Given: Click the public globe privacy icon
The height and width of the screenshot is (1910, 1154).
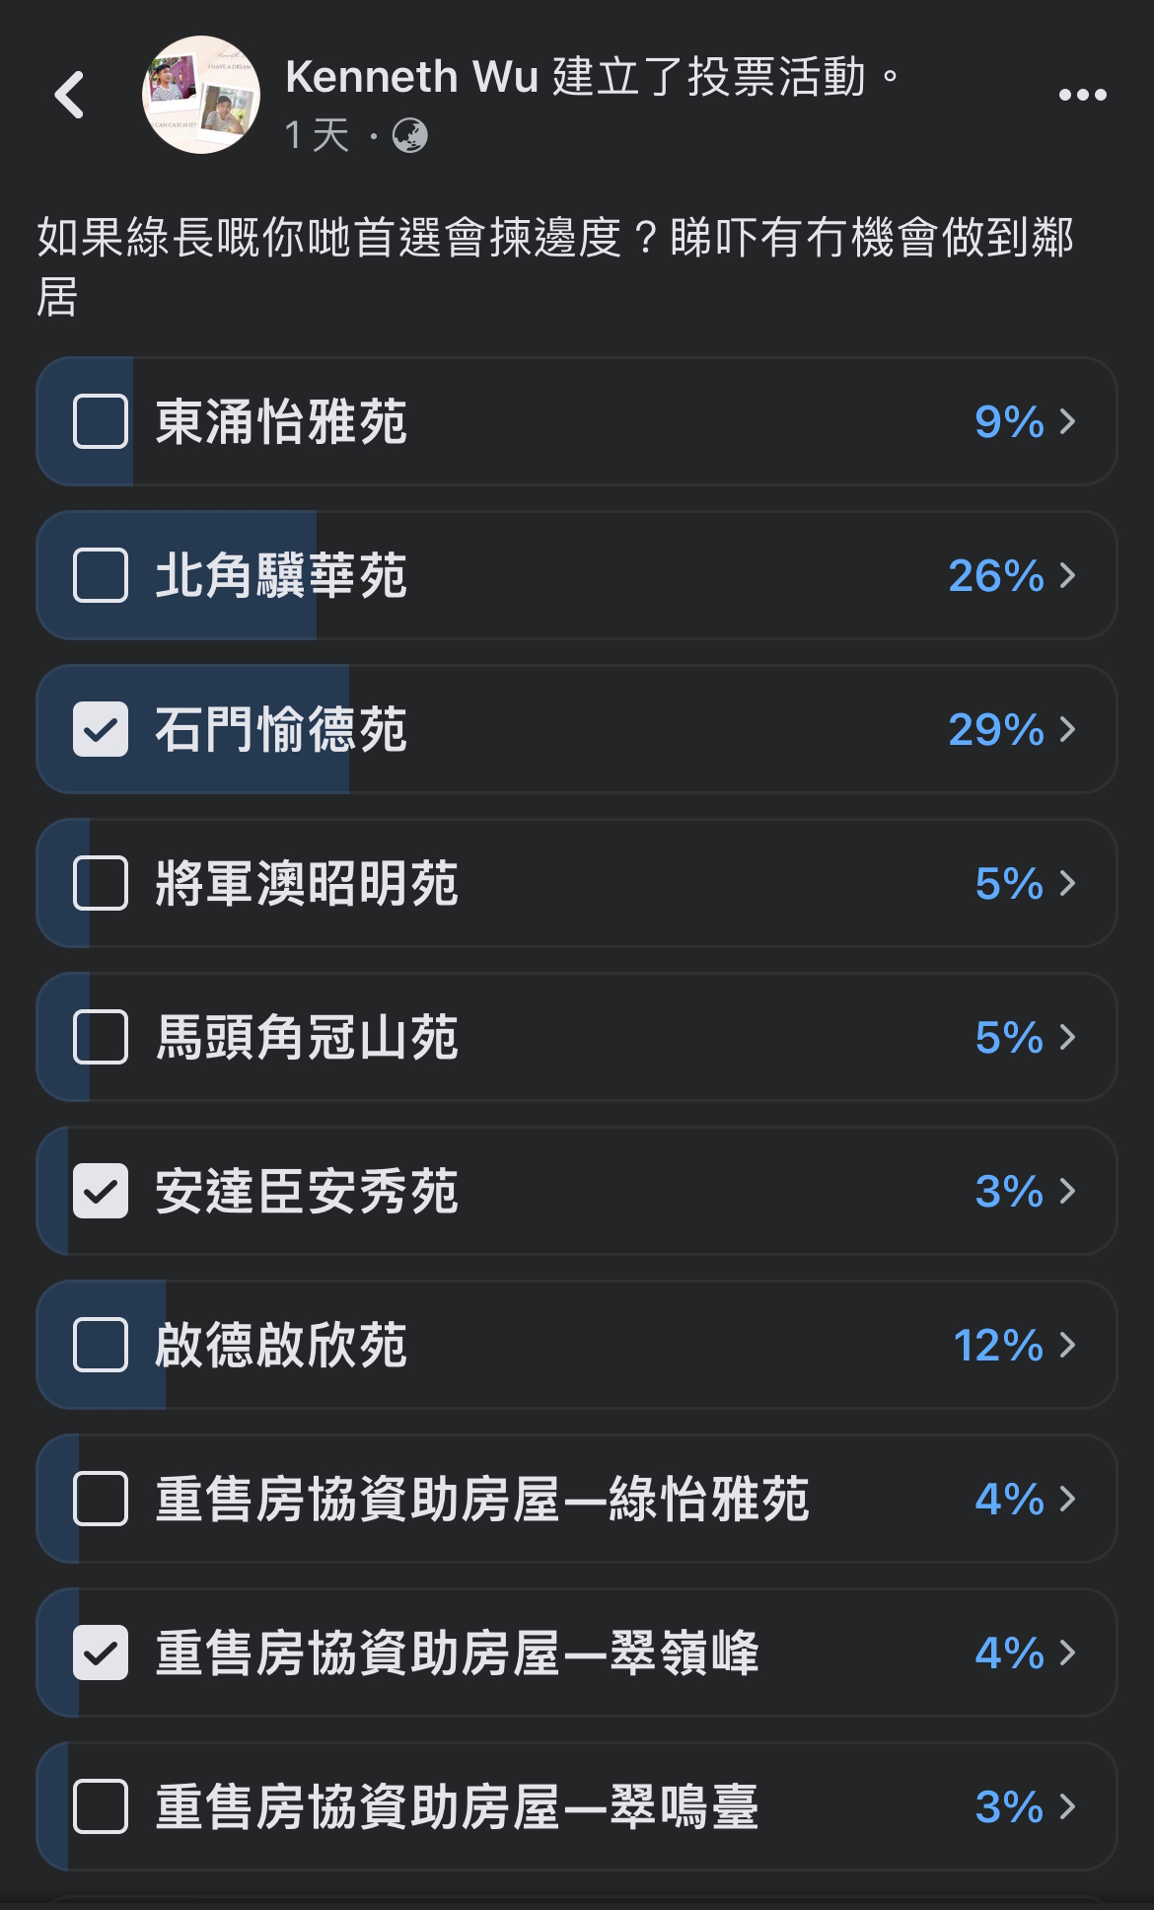Looking at the screenshot, I should coord(410,135).
